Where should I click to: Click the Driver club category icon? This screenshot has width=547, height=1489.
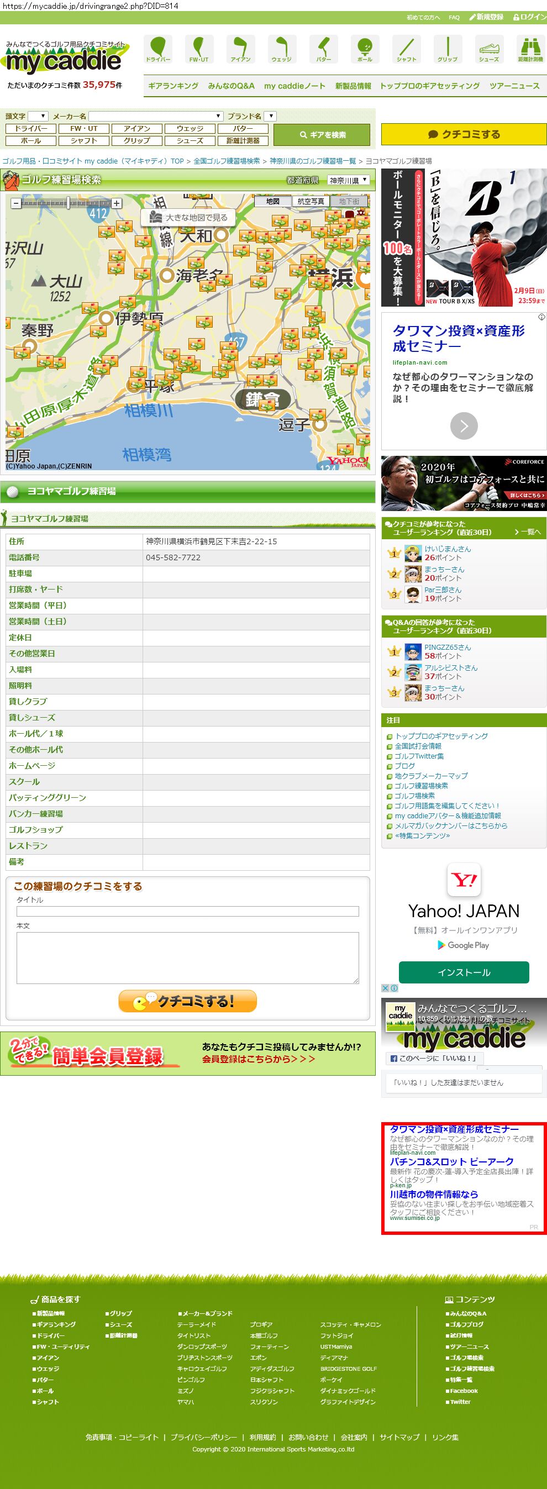[x=158, y=49]
